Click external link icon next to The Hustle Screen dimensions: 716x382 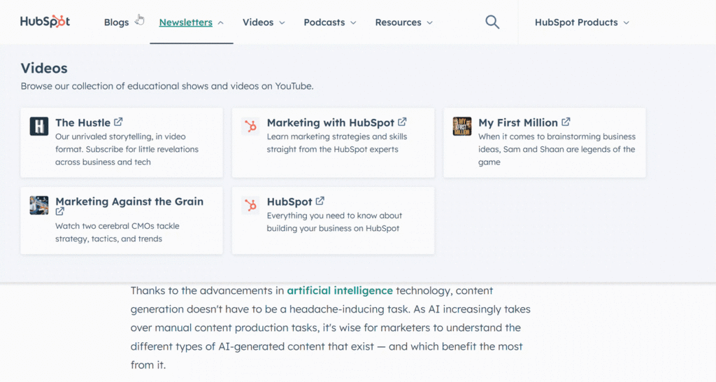118,122
